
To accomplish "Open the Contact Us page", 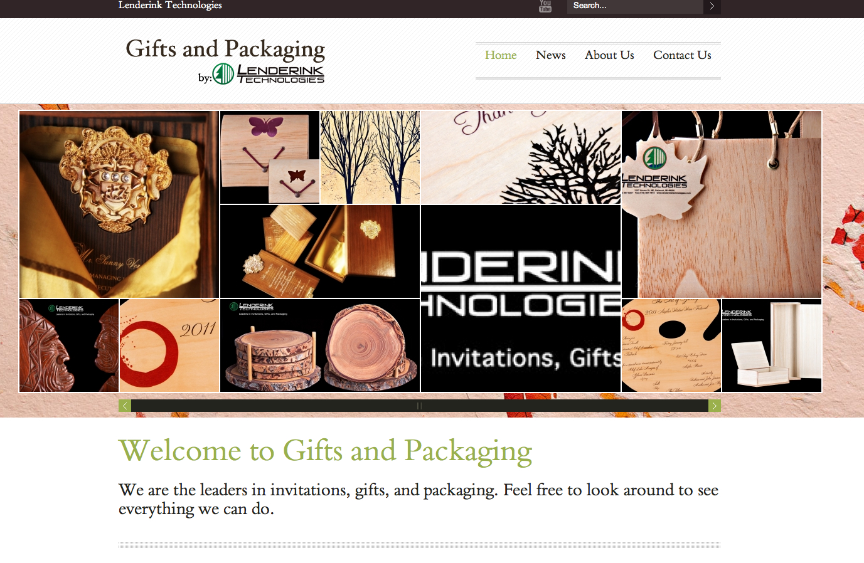I will click(682, 55).
